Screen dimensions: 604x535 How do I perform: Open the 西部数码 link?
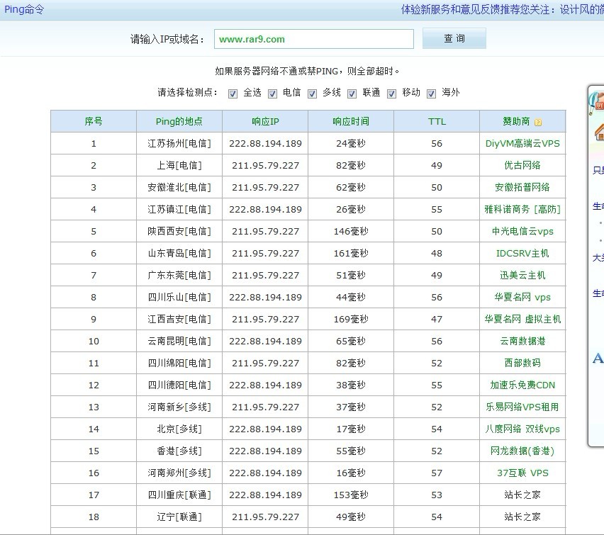[522, 364]
